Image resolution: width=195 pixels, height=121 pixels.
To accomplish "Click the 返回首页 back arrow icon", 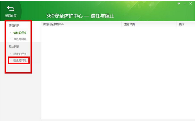I will [11, 9].
